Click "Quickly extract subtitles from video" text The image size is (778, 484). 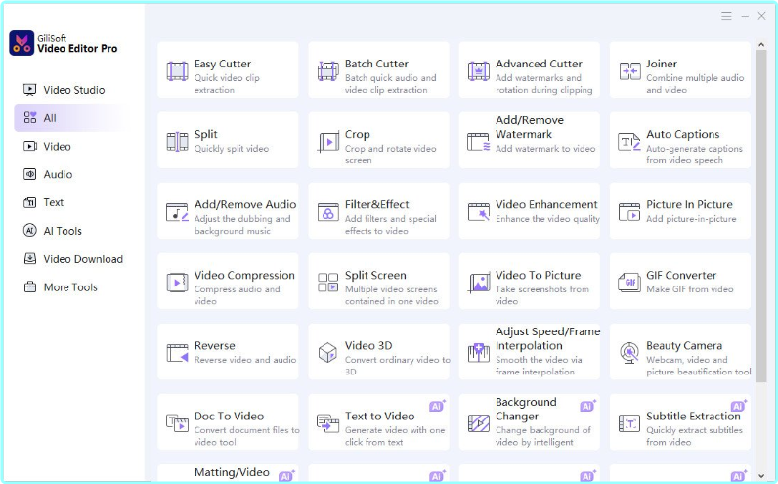pyautogui.click(x=694, y=436)
